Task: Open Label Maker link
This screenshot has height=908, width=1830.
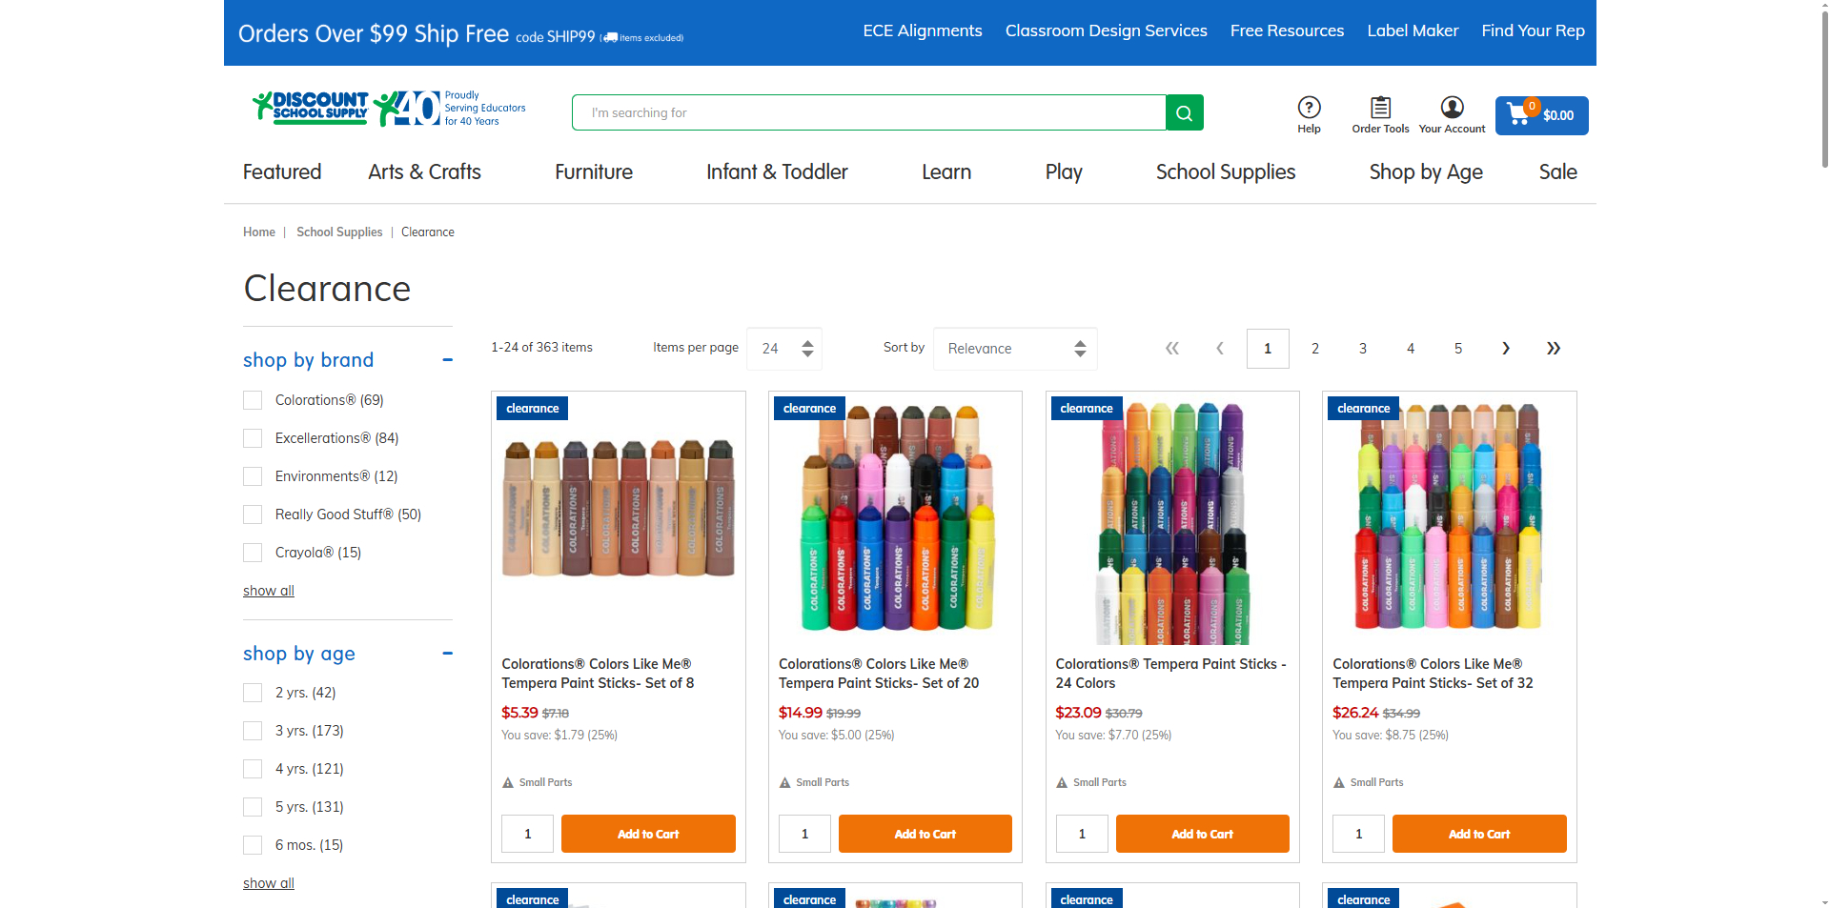Action: pos(1413,30)
